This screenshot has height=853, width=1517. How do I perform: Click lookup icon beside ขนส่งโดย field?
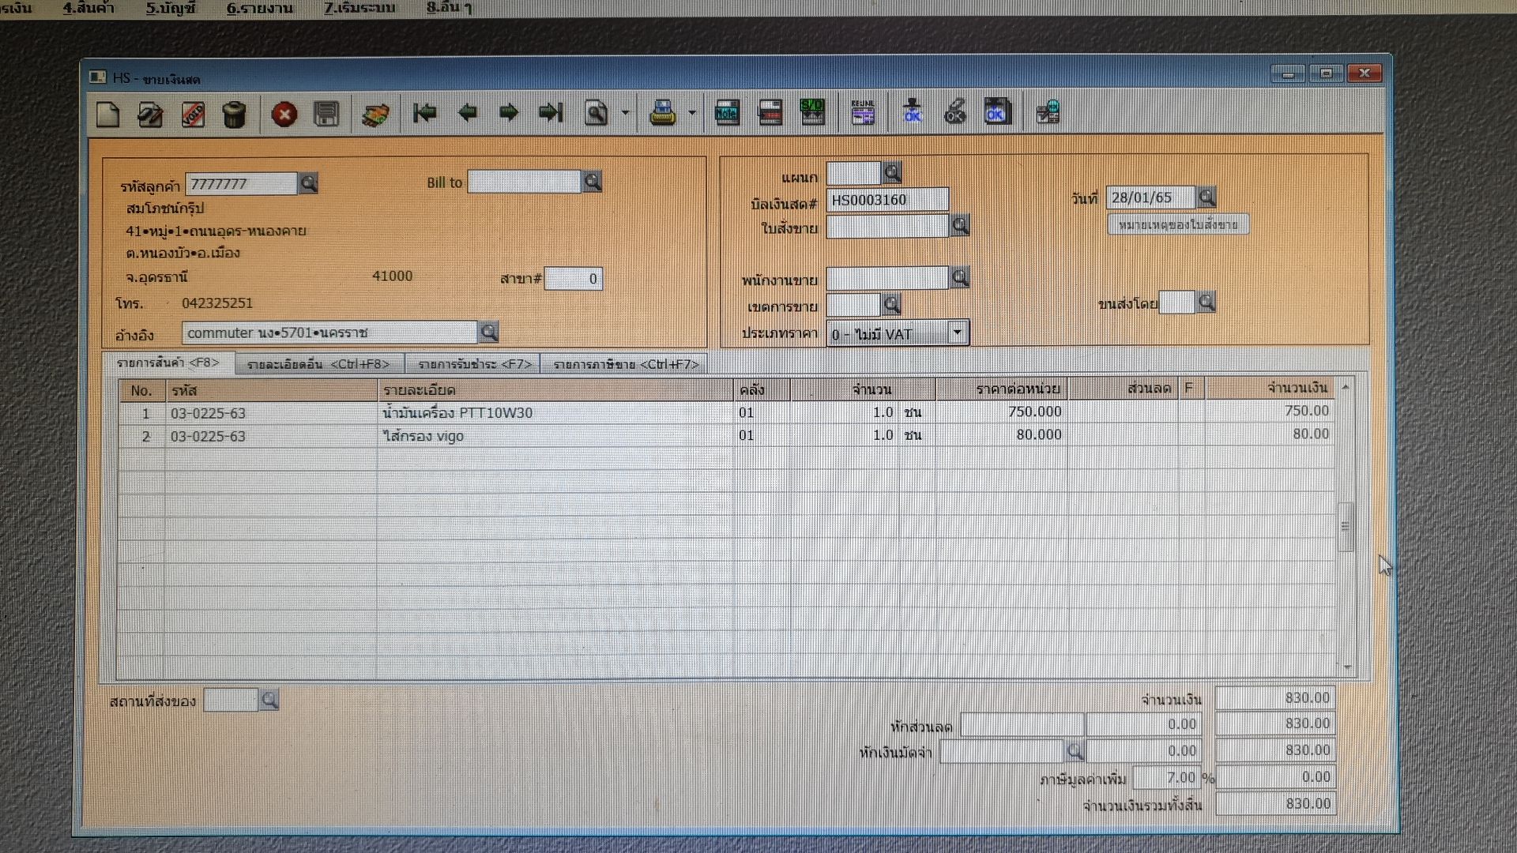pos(1206,302)
